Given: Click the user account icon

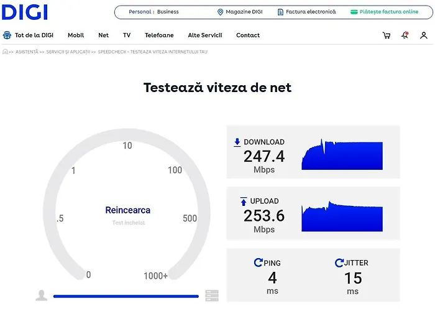Looking at the screenshot, I should point(424,35).
